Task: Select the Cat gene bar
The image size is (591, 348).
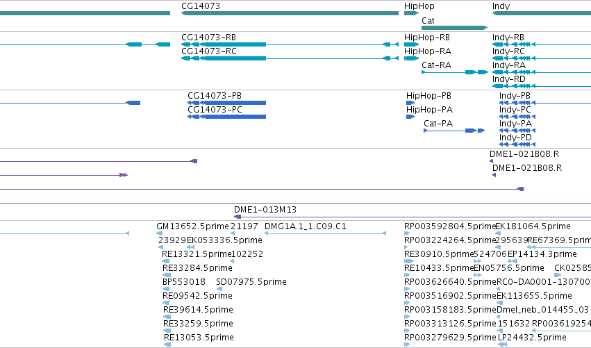Action: [455, 28]
